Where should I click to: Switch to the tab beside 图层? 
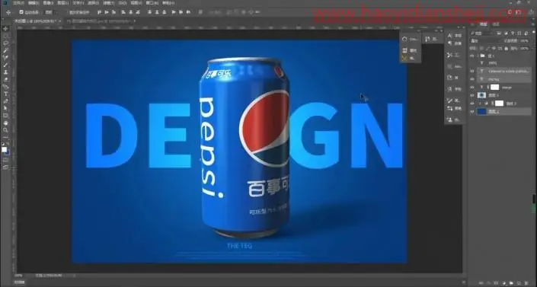coord(496,24)
